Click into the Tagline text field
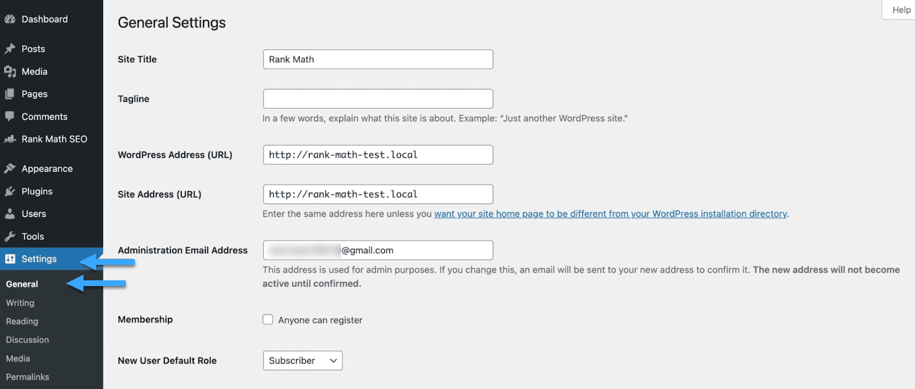Image resolution: width=915 pixels, height=389 pixels. 377,98
